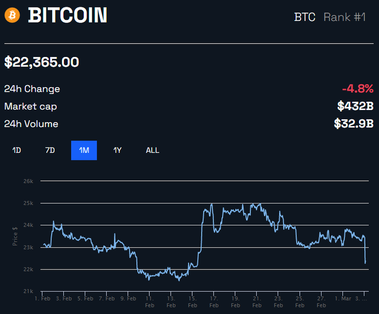The width and height of the screenshot is (379, 314).
Task: Click the price line at its February 21 peak
Action: pyautogui.click(x=256, y=204)
